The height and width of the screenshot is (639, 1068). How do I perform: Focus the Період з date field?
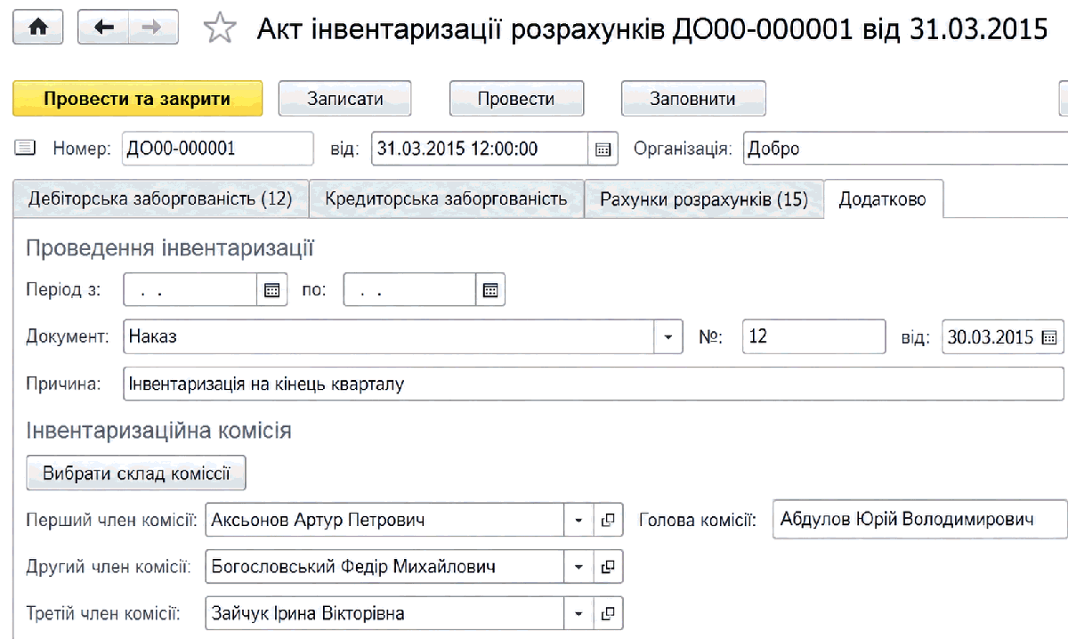coord(190,290)
